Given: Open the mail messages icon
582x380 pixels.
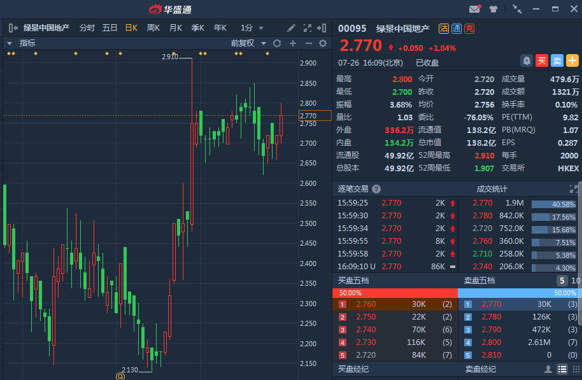Looking at the screenshot, I should (x=474, y=9).
